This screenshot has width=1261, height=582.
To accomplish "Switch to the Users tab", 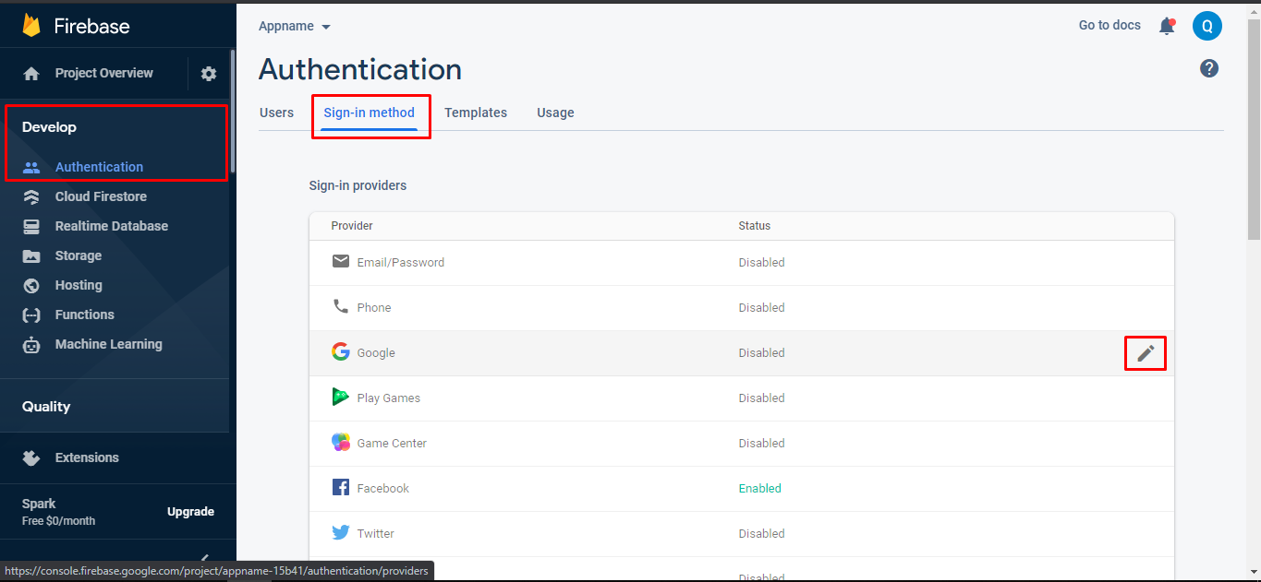I will point(276,113).
